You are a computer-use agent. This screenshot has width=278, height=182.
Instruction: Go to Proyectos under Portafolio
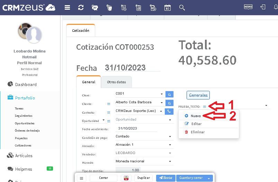21,138
